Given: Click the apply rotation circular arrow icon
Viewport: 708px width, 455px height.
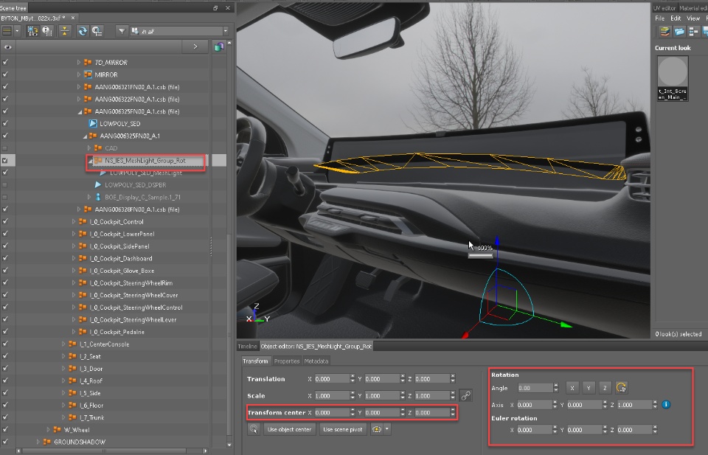Looking at the screenshot, I should [x=621, y=388].
